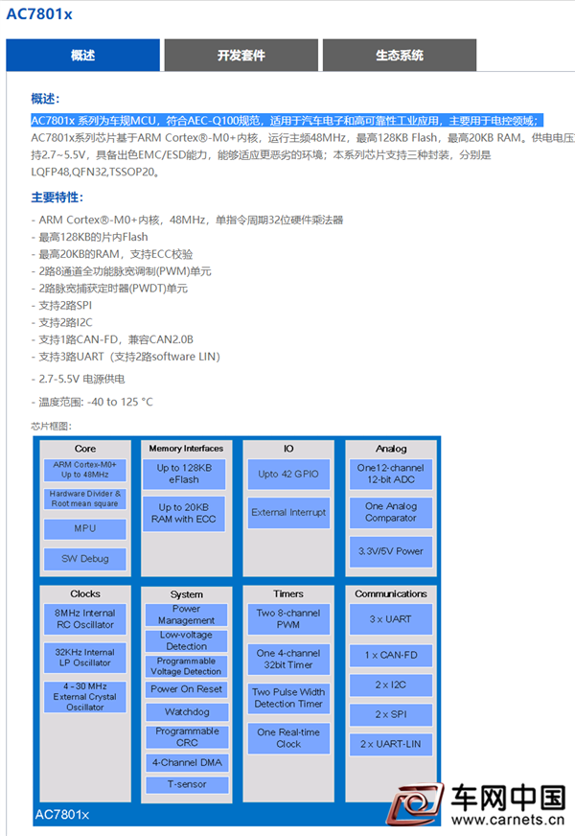Click the 2 x SPI block

click(391, 714)
